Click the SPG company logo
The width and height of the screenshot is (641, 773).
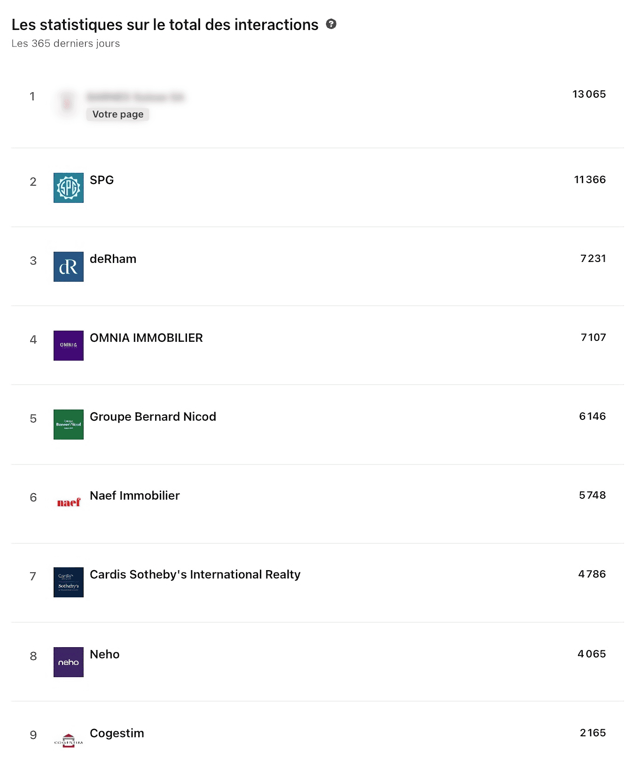pyautogui.click(x=69, y=188)
